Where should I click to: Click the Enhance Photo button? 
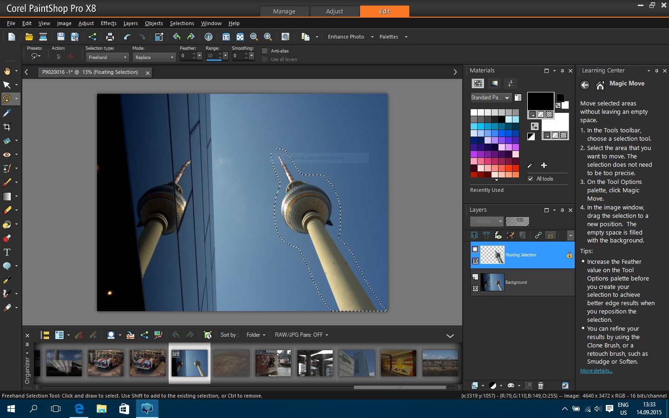tap(346, 37)
